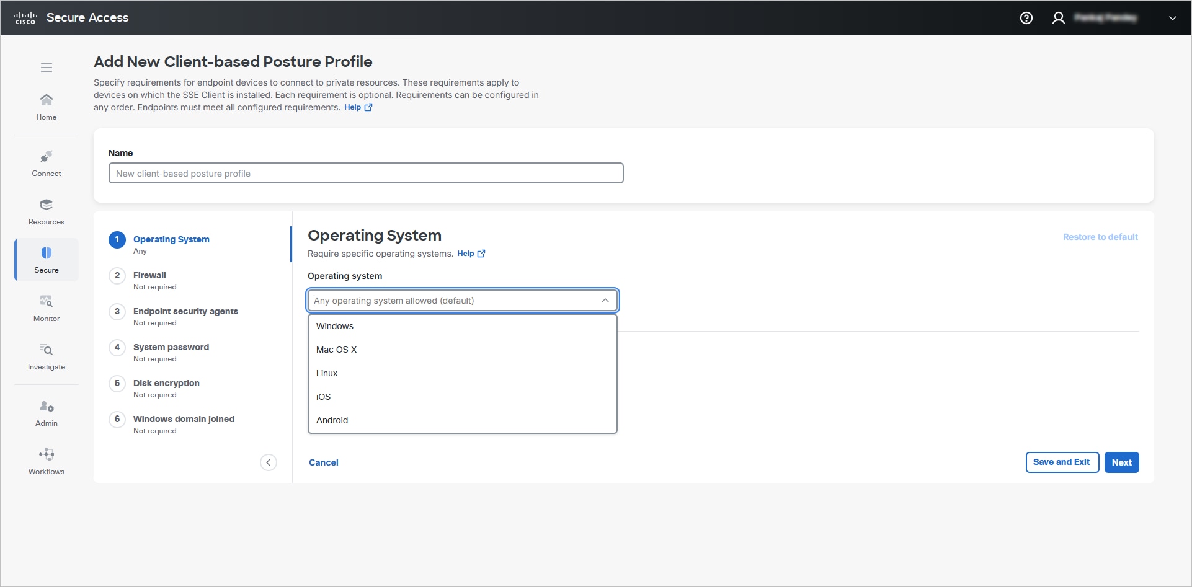Open the hamburger menu icon
The width and height of the screenshot is (1192, 587).
click(x=47, y=68)
